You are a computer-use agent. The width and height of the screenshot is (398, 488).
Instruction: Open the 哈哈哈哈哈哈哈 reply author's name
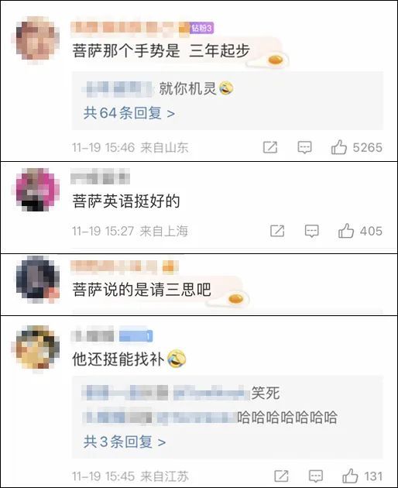pos(160,418)
